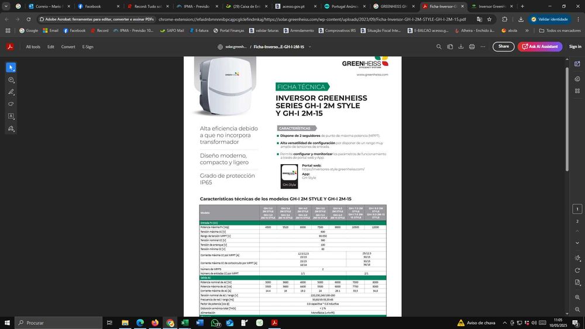Image resolution: width=585 pixels, height=329 pixels.
Task: Toggle display theme brightness icon
Action: [x=577, y=258]
